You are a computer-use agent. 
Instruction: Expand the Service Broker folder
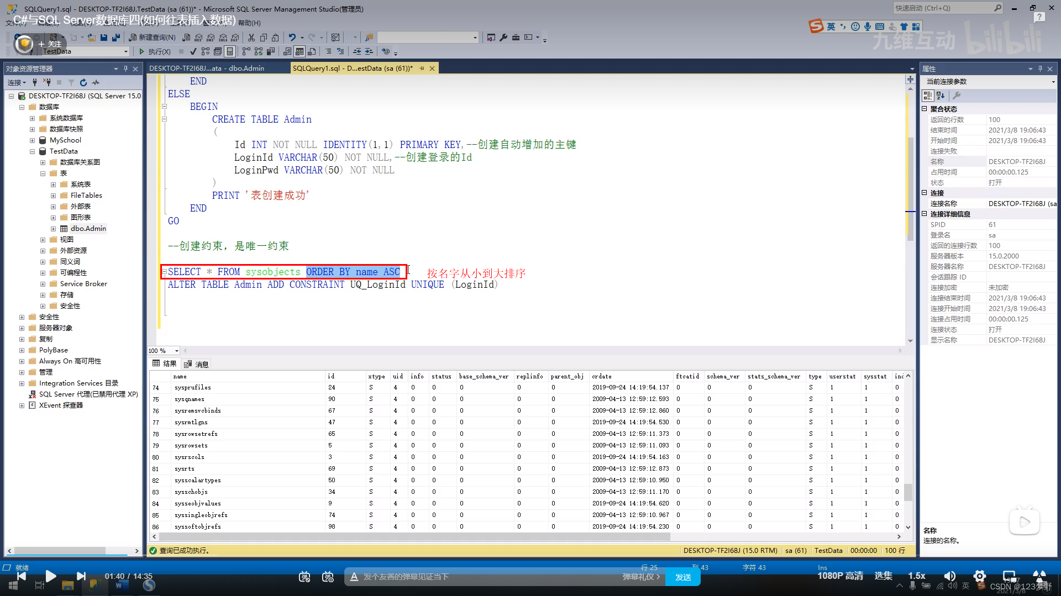(43, 284)
